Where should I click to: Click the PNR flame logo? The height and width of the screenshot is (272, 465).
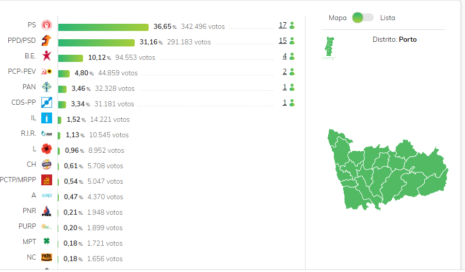click(46, 211)
